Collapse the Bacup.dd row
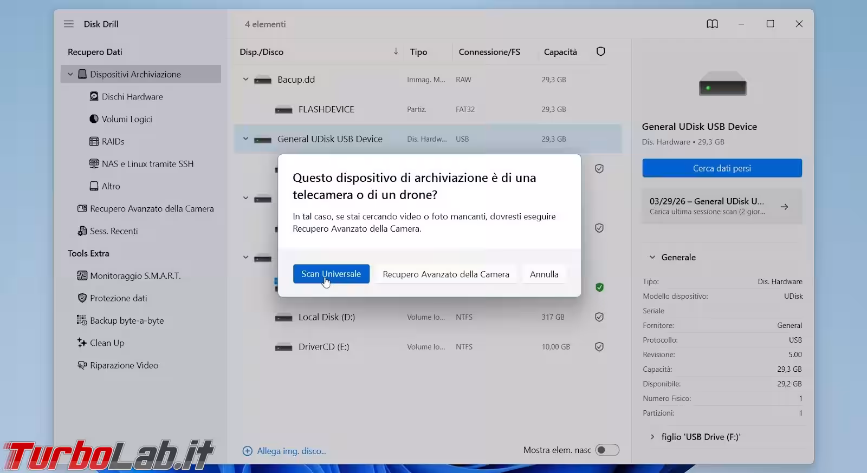The height and width of the screenshot is (473, 867). (x=245, y=80)
